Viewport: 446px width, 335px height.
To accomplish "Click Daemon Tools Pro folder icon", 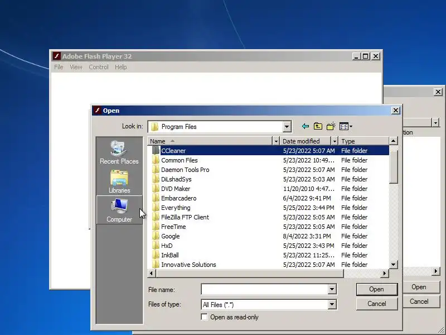I will pos(156,170).
